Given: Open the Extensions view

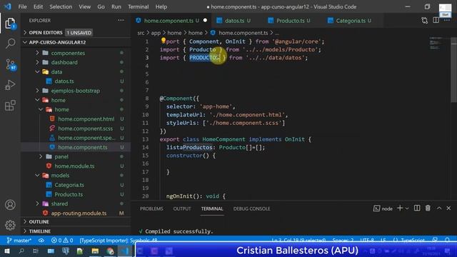Looking at the screenshot, I should pyautogui.click(x=10, y=105).
